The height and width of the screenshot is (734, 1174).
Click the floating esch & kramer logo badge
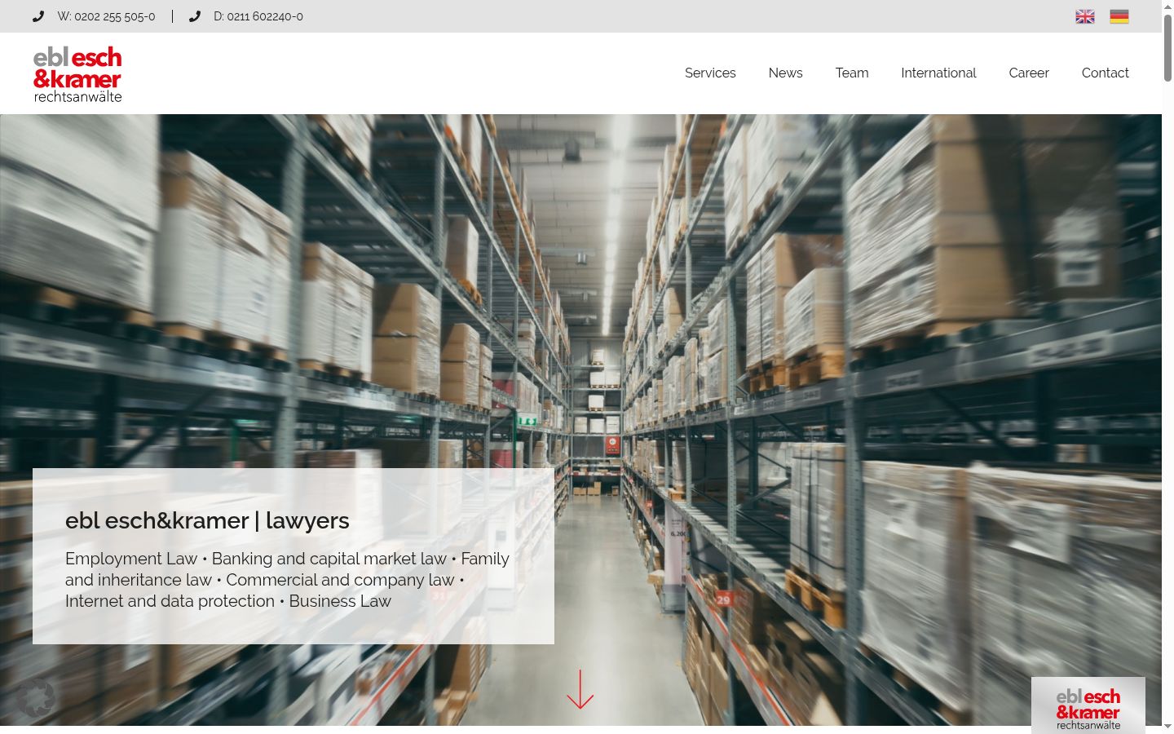tap(1088, 705)
